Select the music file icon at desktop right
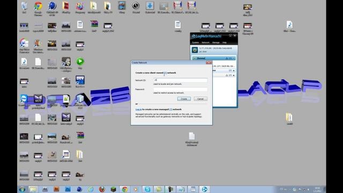 coord(289,25)
